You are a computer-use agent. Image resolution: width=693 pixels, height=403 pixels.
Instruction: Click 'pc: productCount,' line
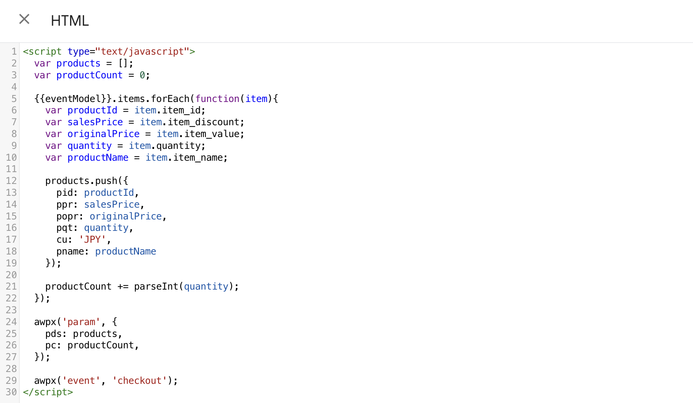tap(92, 345)
